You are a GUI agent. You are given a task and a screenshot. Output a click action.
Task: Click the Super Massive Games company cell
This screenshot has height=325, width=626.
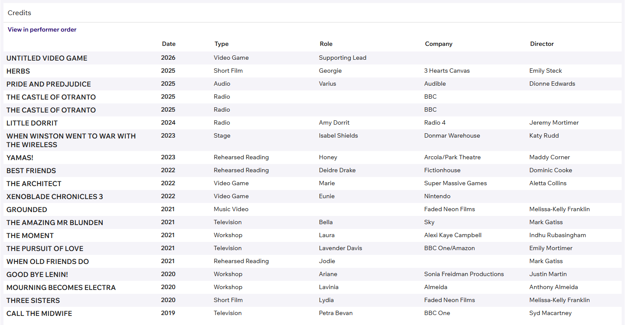point(456,183)
